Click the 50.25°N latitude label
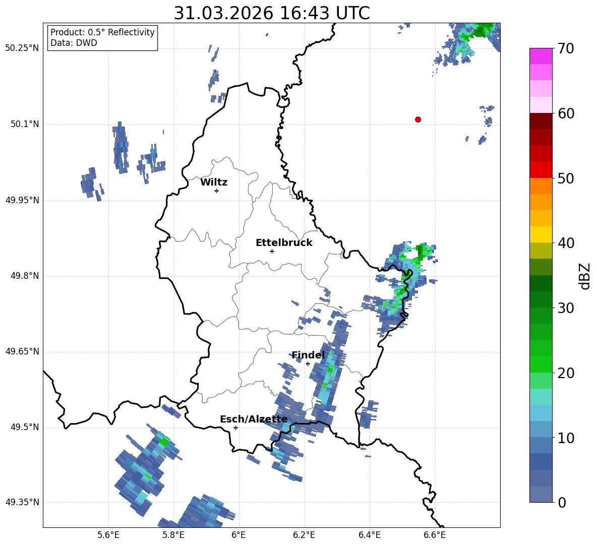Screen dimensions: 597x545 point(22,48)
